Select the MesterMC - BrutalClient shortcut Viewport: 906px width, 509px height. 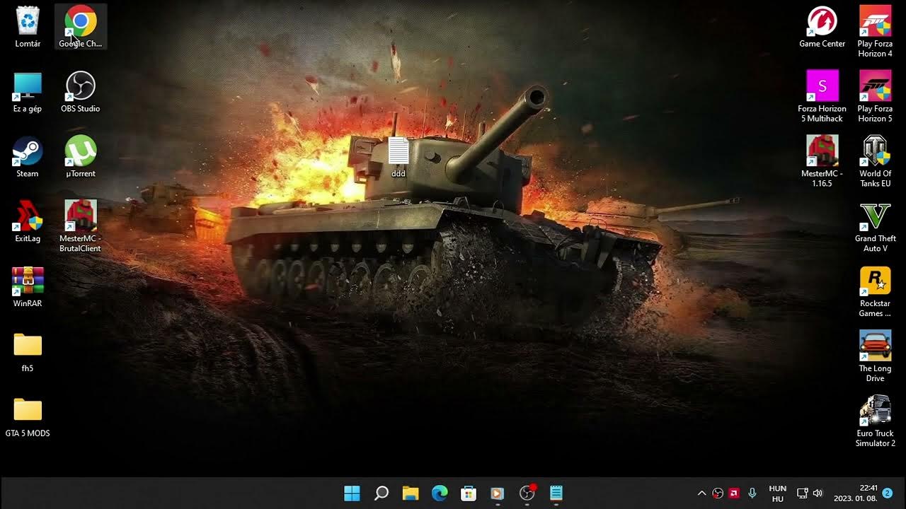click(80, 226)
